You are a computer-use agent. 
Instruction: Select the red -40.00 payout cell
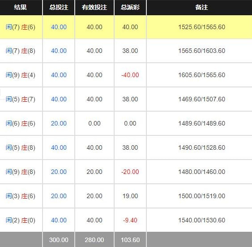[x=130, y=75]
